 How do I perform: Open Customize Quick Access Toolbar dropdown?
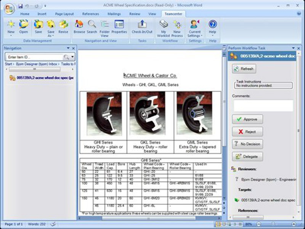45,6
